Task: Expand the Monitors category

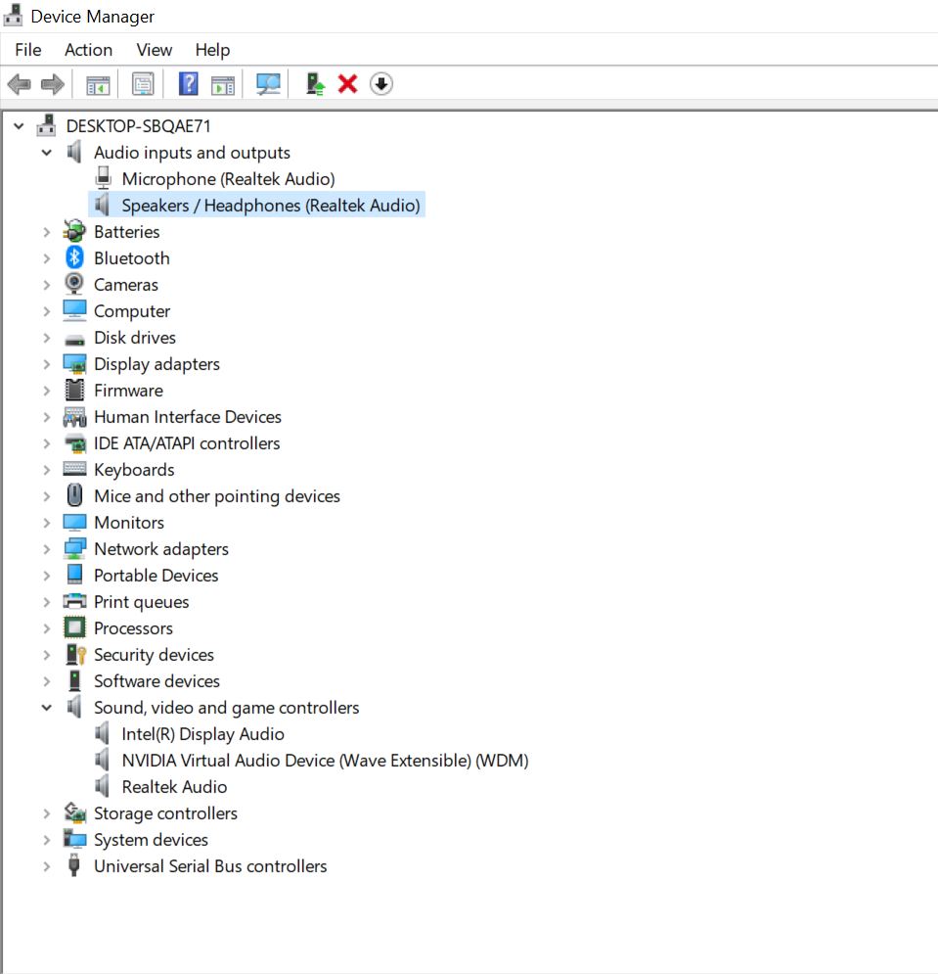Action: click(47, 523)
